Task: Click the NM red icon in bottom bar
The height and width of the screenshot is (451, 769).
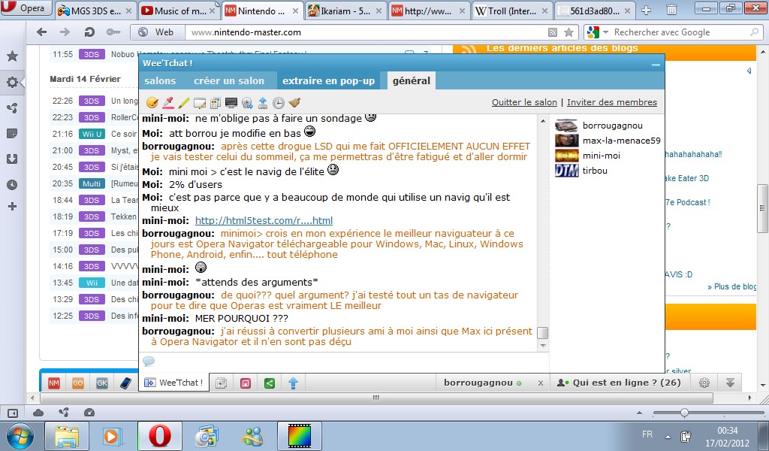Action: (x=54, y=383)
